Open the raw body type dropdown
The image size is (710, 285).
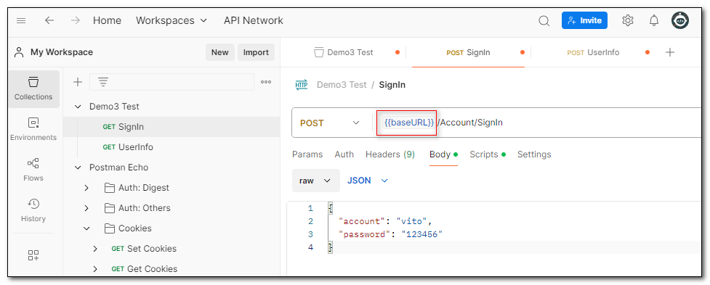[315, 181]
